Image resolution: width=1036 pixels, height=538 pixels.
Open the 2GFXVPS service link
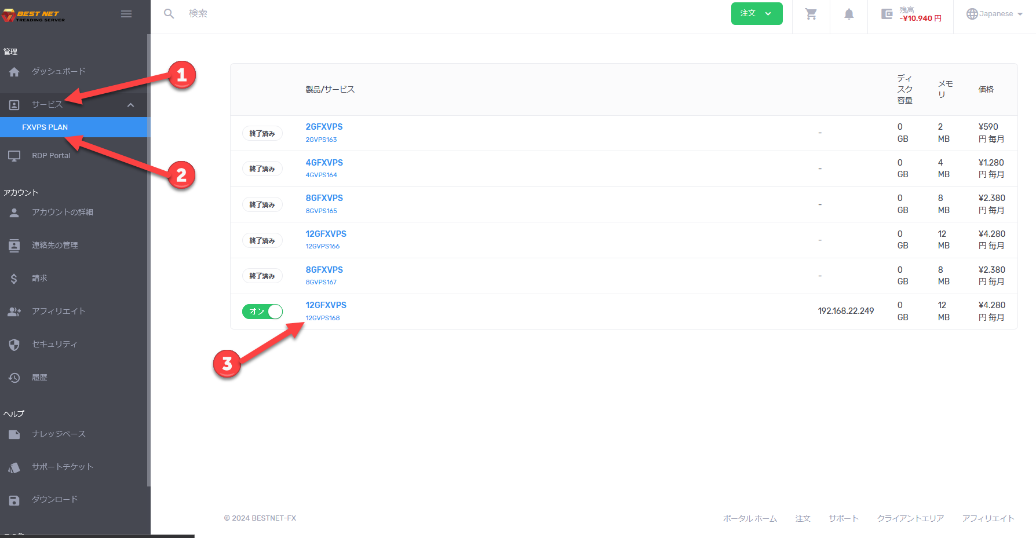[x=324, y=127]
